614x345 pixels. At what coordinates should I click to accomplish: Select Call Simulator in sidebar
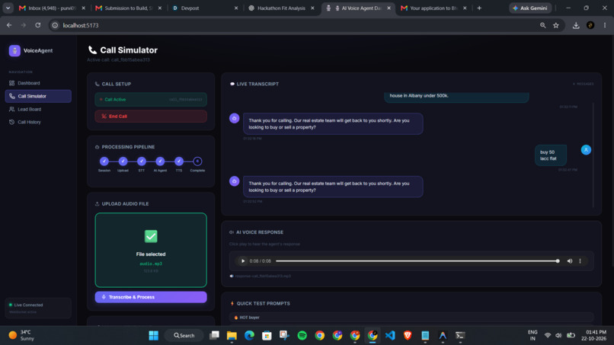click(x=38, y=96)
